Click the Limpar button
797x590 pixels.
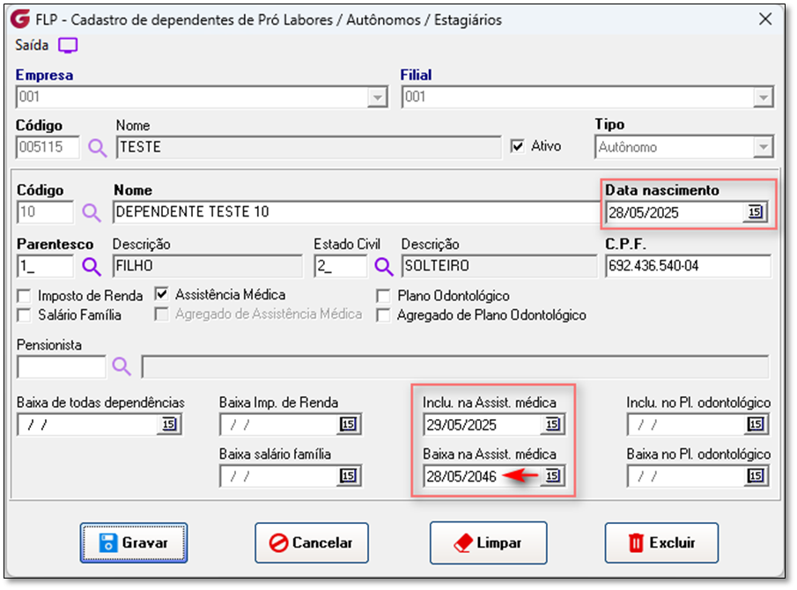tap(489, 542)
